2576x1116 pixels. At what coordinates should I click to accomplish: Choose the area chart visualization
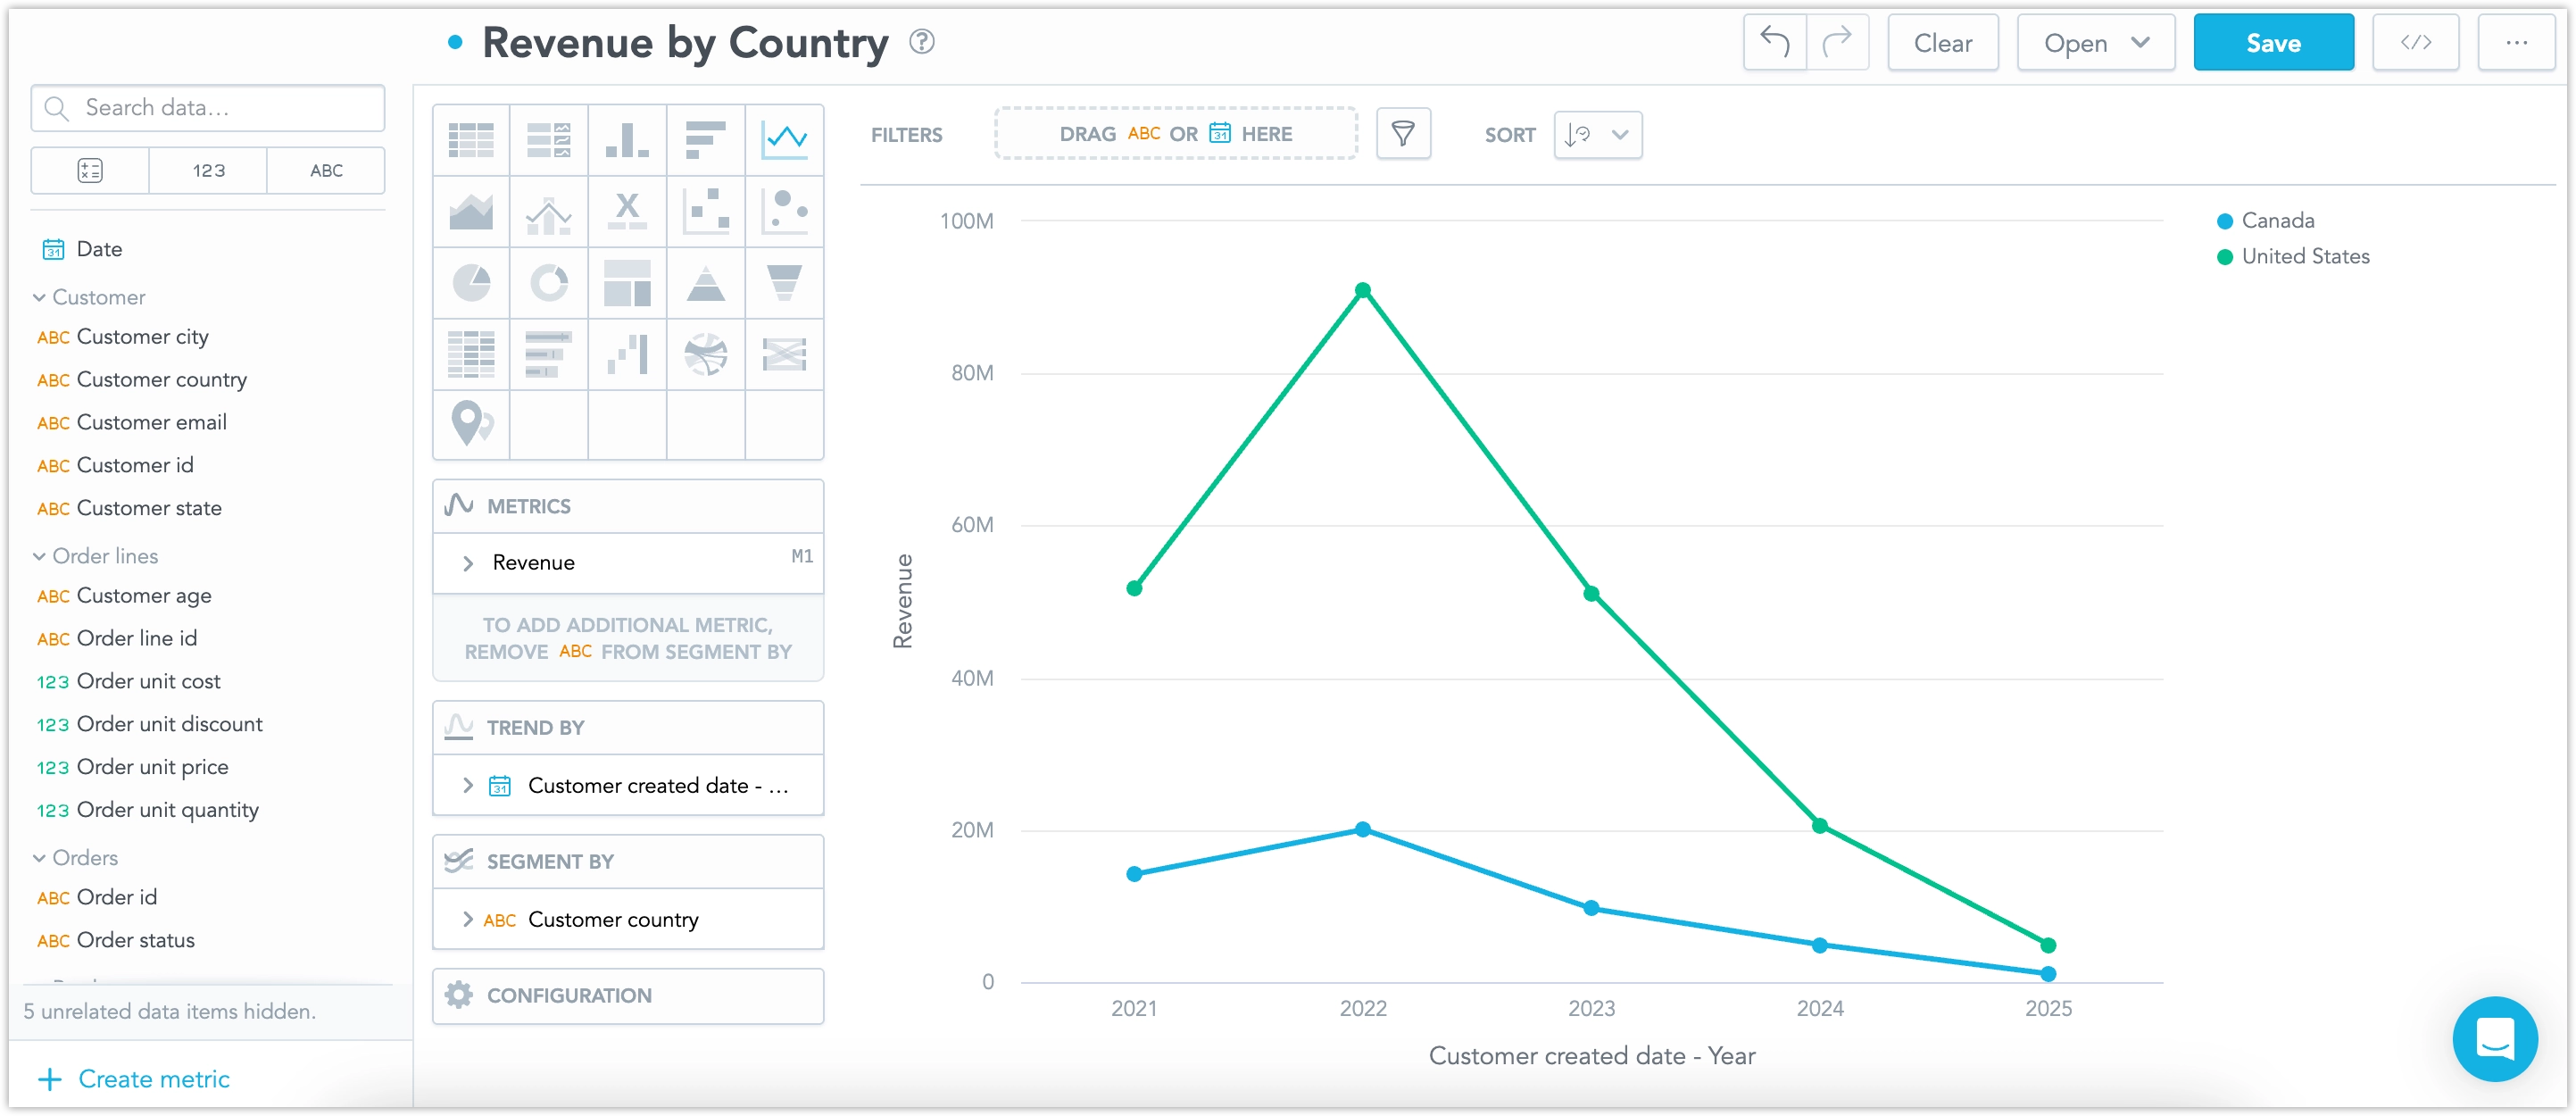[471, 211]
